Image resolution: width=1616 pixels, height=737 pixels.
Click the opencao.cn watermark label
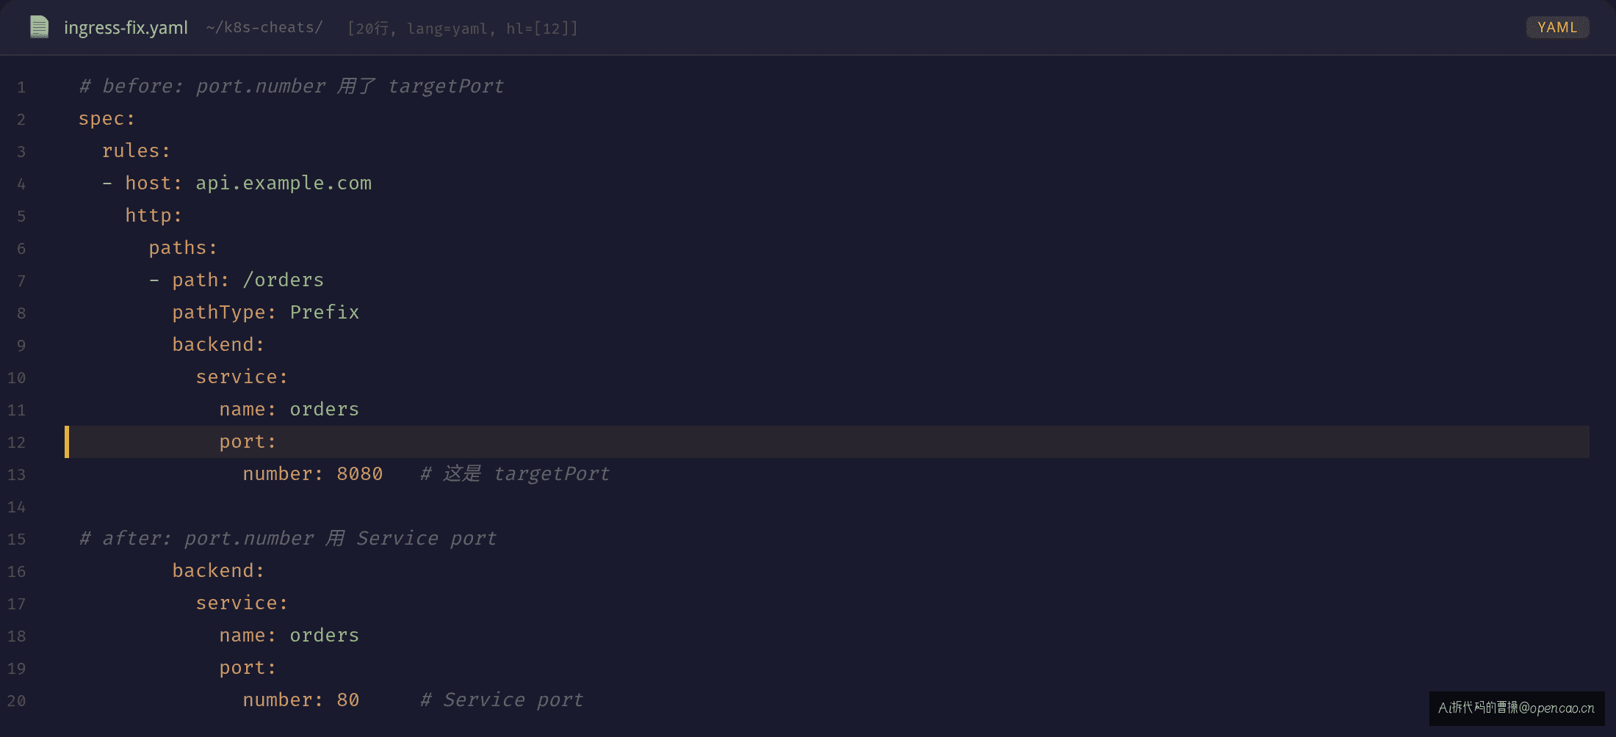tap(1517, 708)
